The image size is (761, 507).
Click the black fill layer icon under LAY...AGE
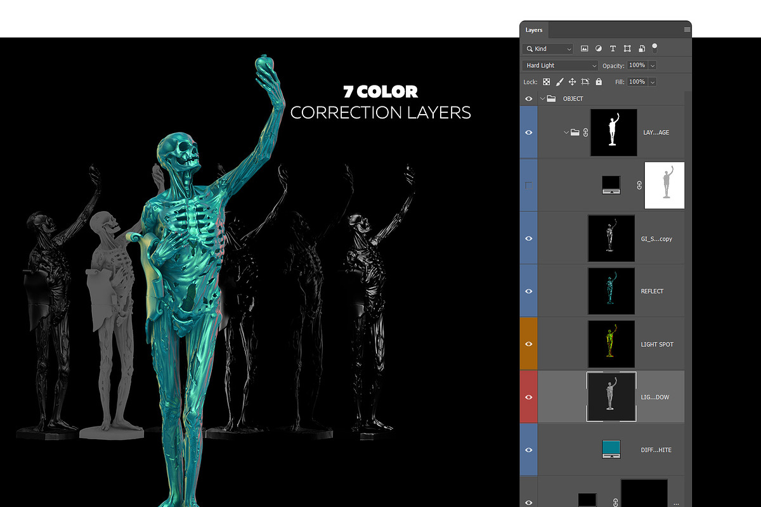point(611,185)
